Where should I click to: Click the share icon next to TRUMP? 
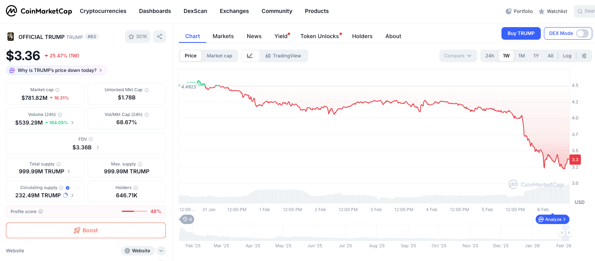coord(160,37)
